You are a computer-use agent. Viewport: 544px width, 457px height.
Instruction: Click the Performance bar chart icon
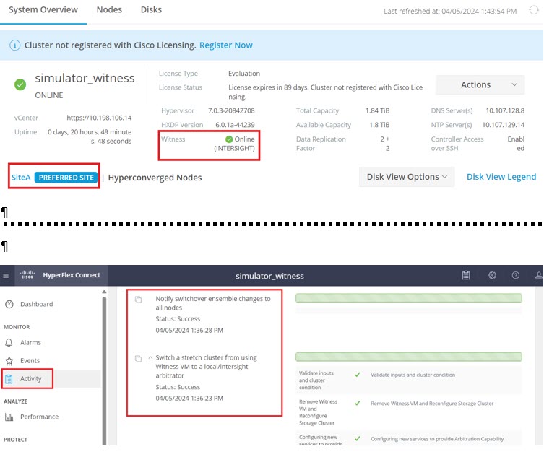click(x=9, y=417)
